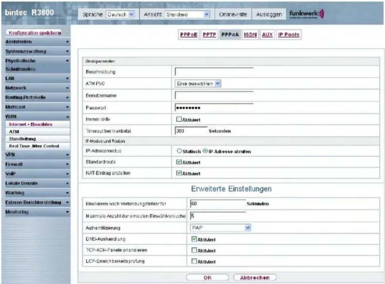
Task: Open the Sprache language dropdown
Action: tap(120, 15)
